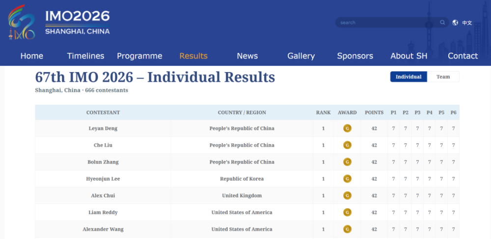Click Alexander Wang's gold medal badge
The image size is (491, 239).
(x=347, y=229)
